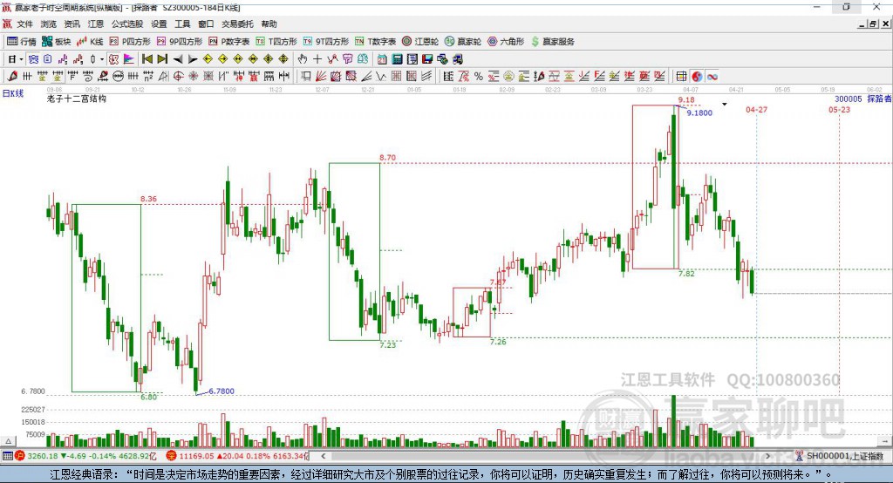Select the circled target cross icon
This screenshot has width=893, height=483.
(x=178, y=77)
